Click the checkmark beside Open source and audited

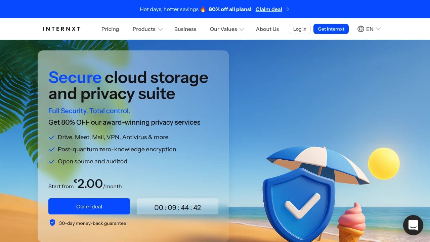click(x=52, y=162)
